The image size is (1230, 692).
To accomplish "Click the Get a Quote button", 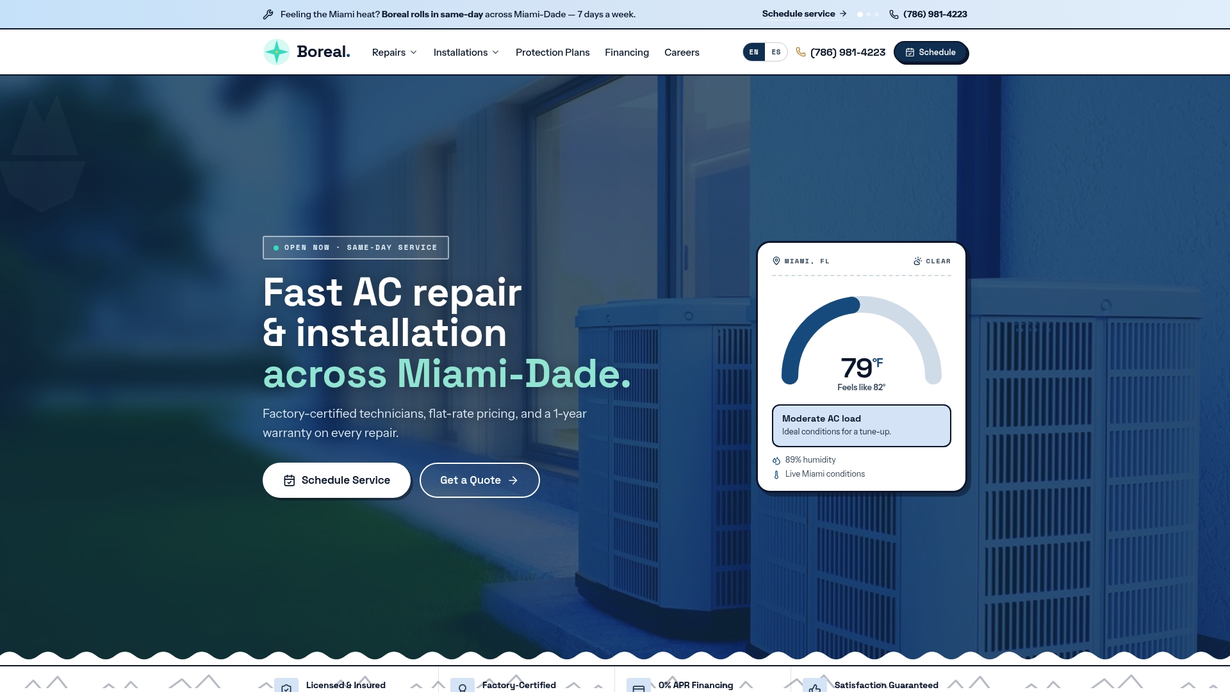I will [x=479, y=481].
